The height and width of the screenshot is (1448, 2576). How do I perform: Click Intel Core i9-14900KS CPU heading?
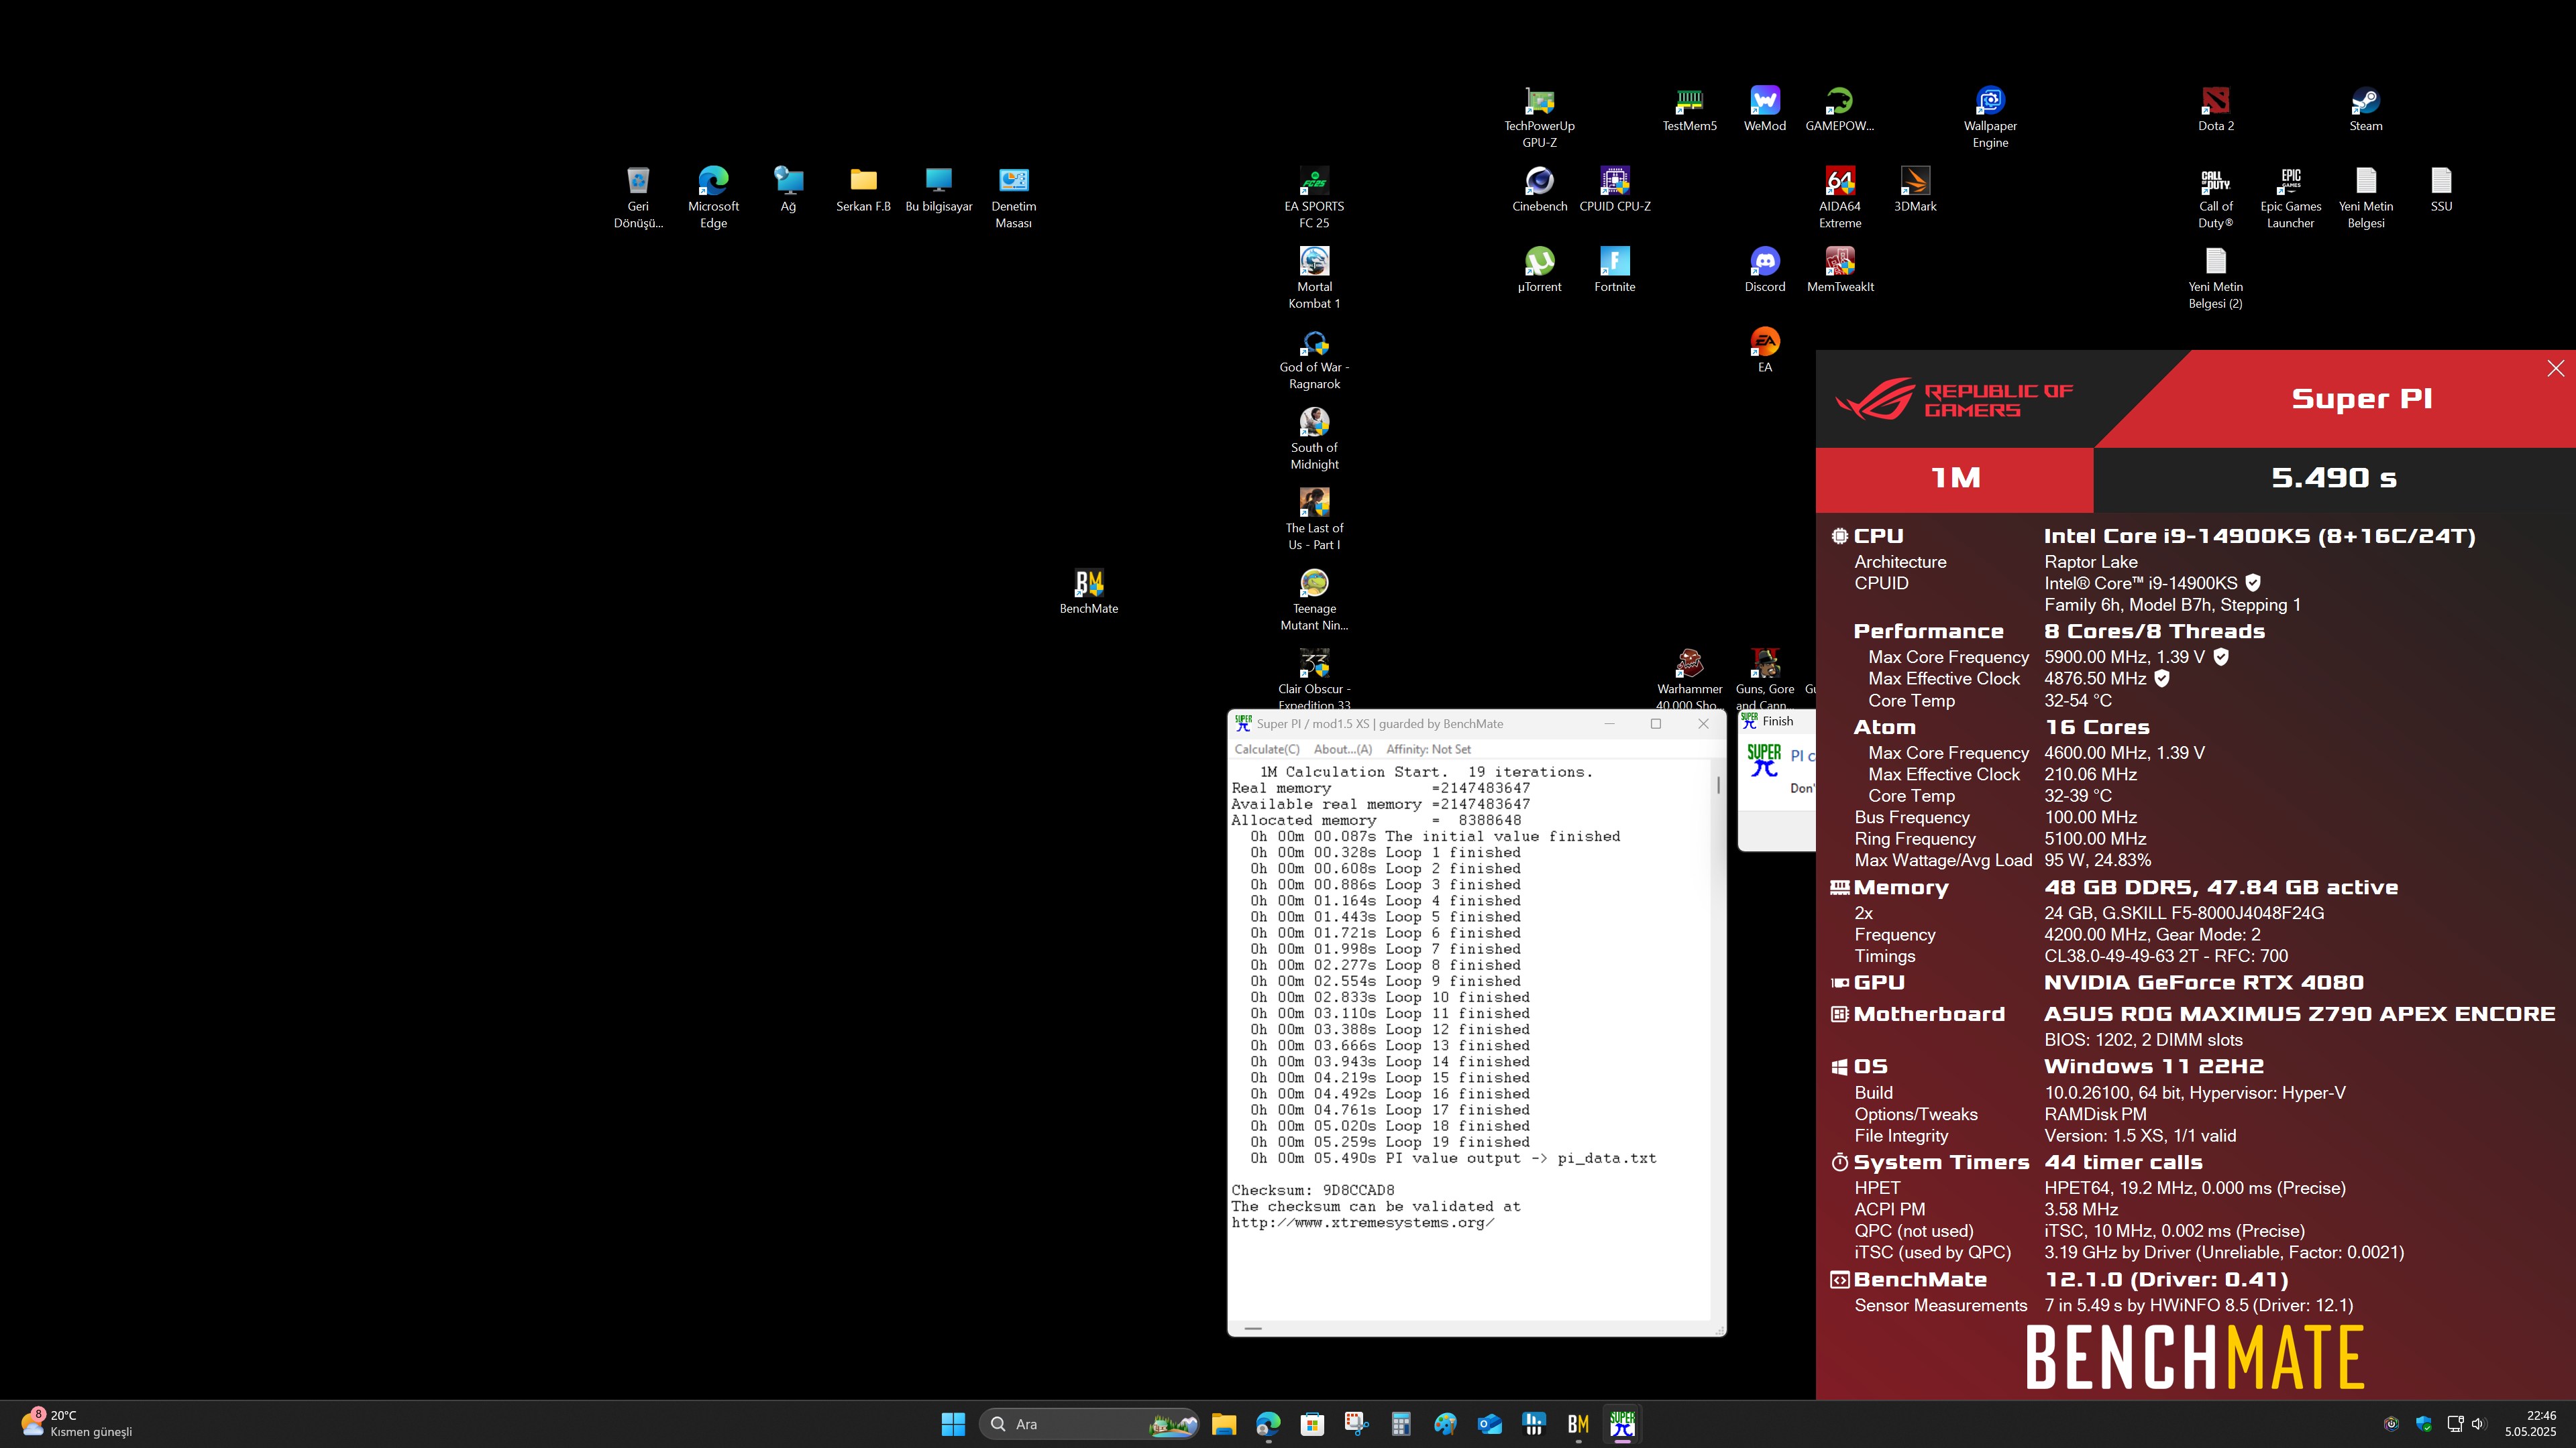[x=2259, y=536]
